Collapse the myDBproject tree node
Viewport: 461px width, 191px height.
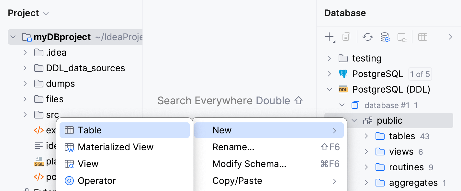pos(13,37)
